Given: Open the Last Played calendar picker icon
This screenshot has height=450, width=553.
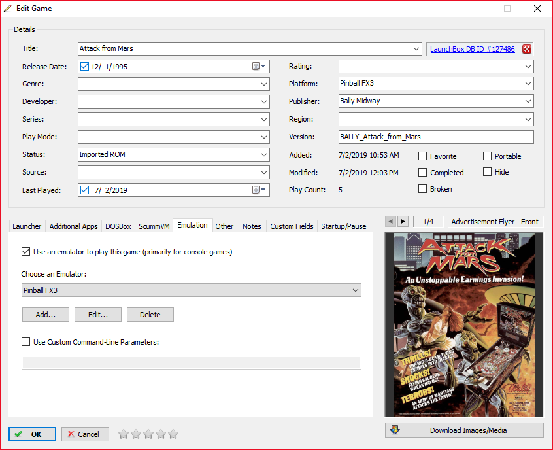Looking at the screenshot, I should tap(259, 190).
